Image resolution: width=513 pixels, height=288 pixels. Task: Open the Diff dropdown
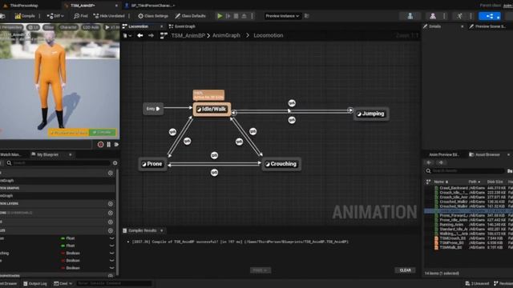coord(55,16)
